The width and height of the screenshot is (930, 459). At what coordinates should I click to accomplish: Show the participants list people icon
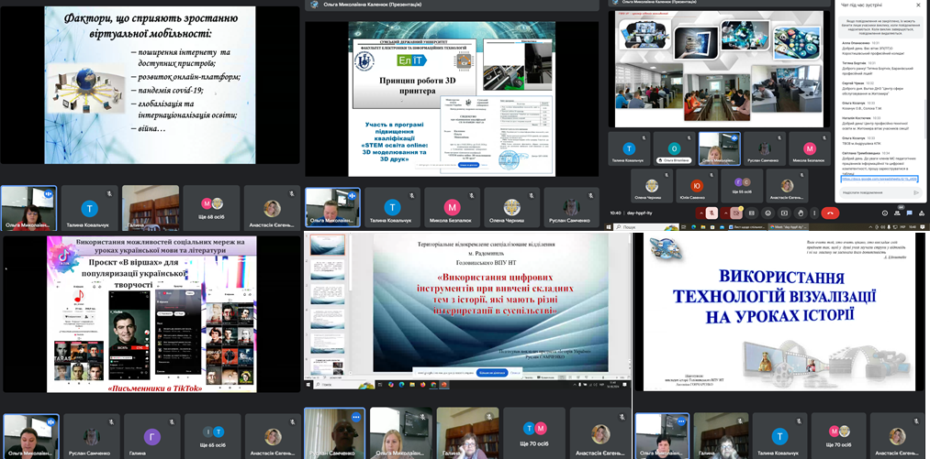click(897, 213)
